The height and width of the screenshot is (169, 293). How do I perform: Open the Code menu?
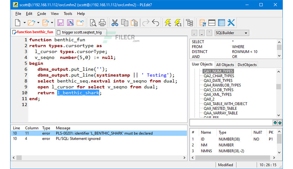(41, 14)
